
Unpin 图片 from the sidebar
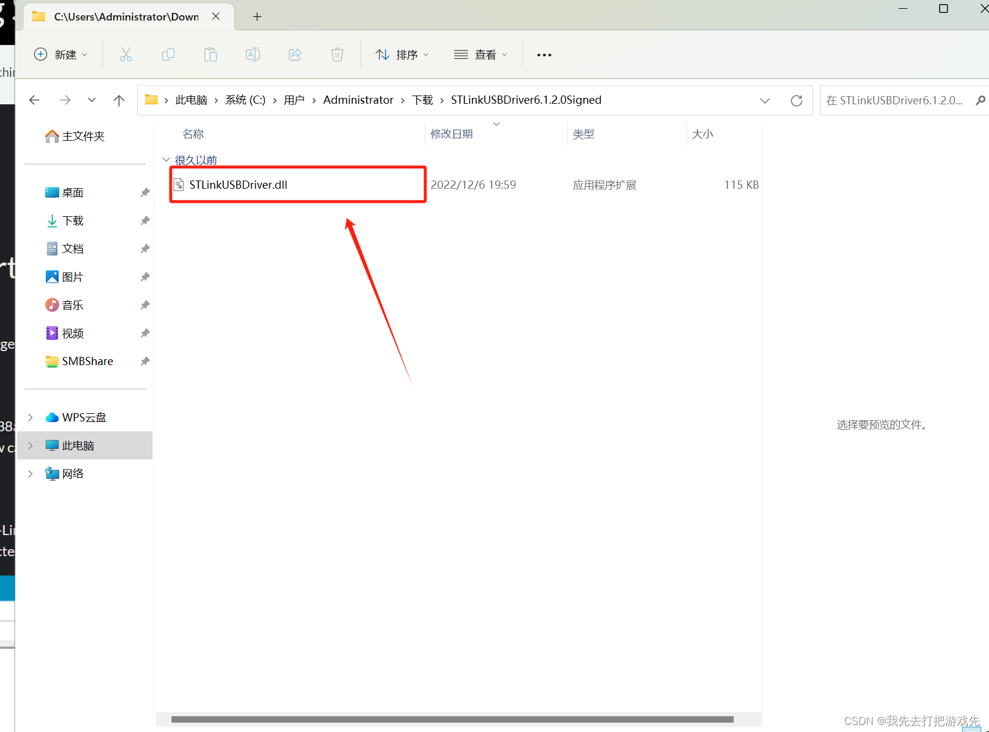(145, 277)
